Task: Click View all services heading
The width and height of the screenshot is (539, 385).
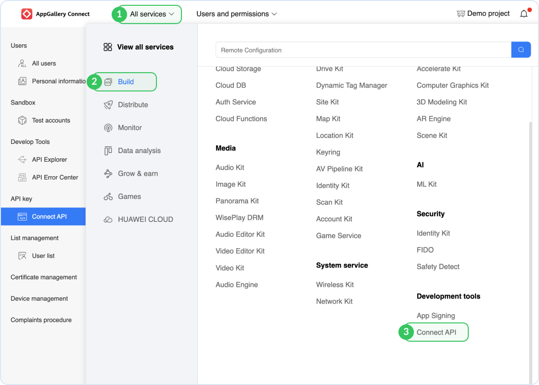Action: 145,47
